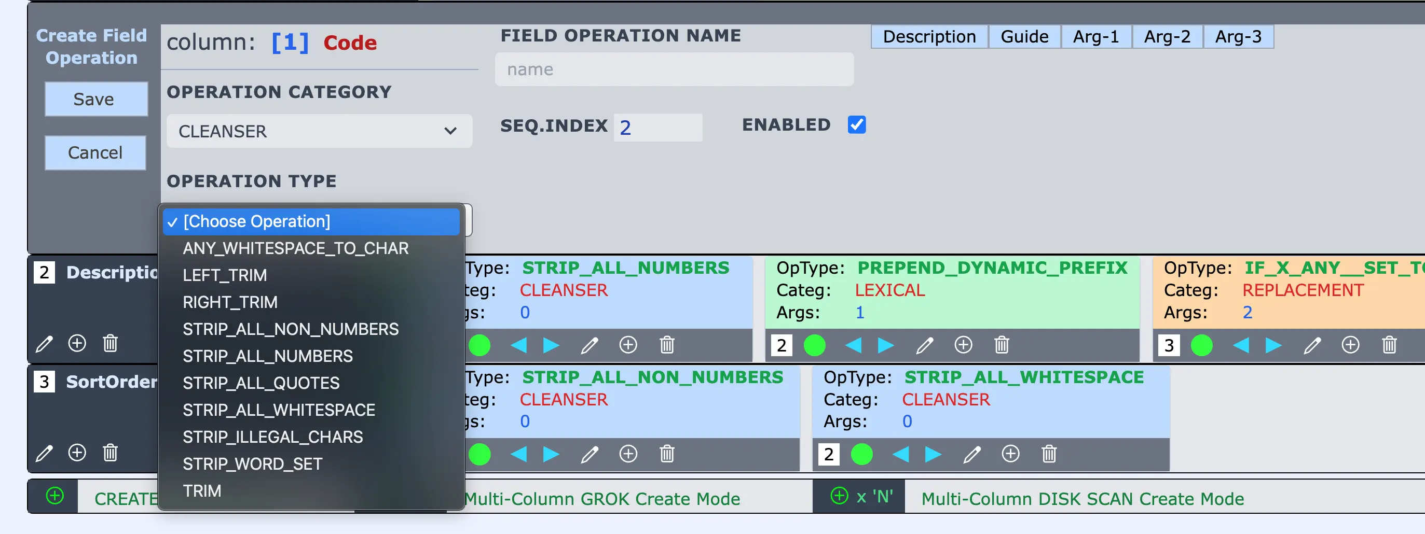Click the field operation name input
Viewport: 1425px width, 534px height.
pyautogui.click(x=674, y=69)
